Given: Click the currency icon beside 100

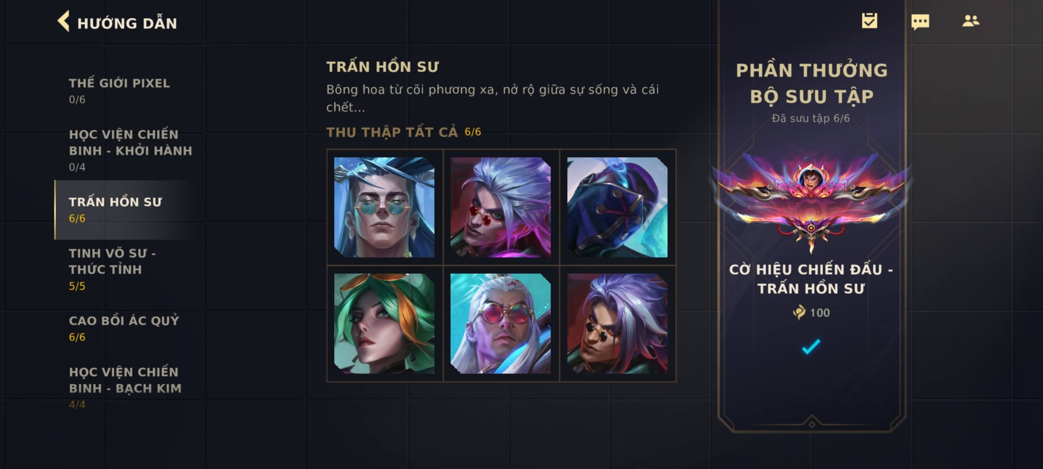Looking at the screenshot, I should [x=799, y=312].
